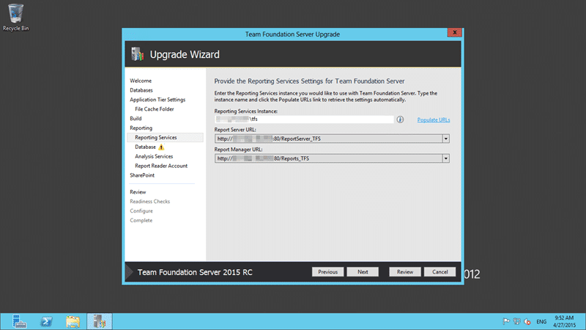Focus the Reporting Services Instance input field
Screen dimensions: 586x330
pos(304,120)
